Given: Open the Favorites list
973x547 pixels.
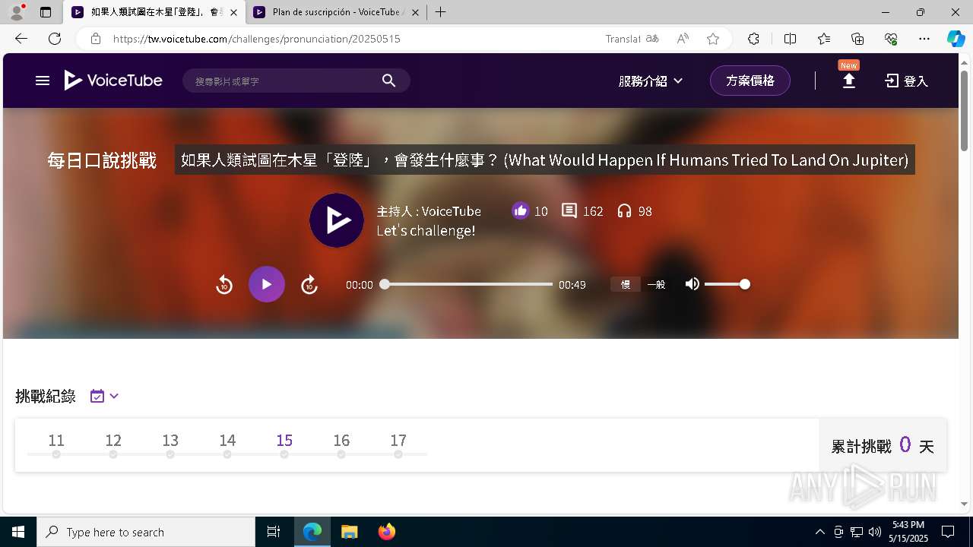Looking at the screenshot, I should click(x=824, y=39).
